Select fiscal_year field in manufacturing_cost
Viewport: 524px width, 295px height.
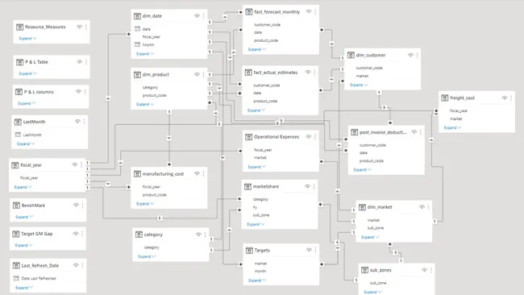(152, 187)
